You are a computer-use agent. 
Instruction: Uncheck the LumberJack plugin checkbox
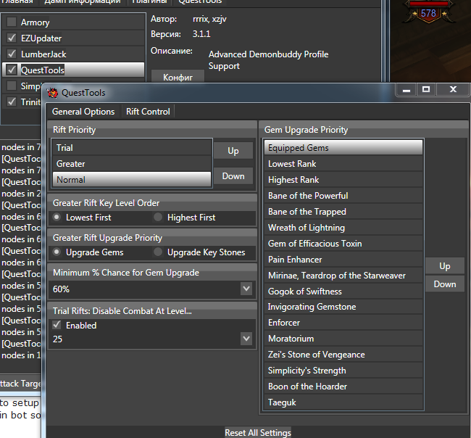[12, 54]
